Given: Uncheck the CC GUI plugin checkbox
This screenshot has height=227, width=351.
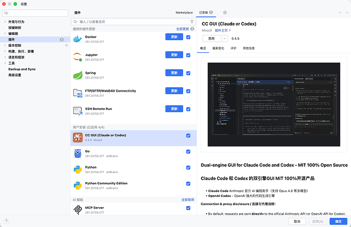Looking at the screenshot, I should pos(188,135).
